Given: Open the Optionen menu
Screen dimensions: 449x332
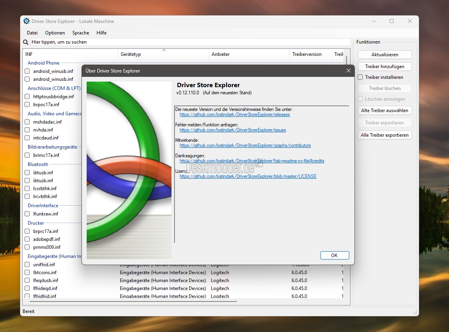Looking at the screenshot, I should click(55, 32).
